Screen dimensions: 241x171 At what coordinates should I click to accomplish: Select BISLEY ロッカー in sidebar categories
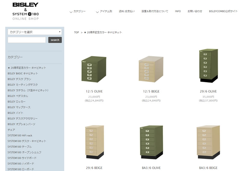click(17, 102)
